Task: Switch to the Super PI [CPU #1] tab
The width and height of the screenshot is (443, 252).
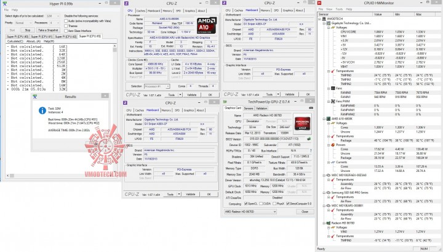Action: point(42,37)
